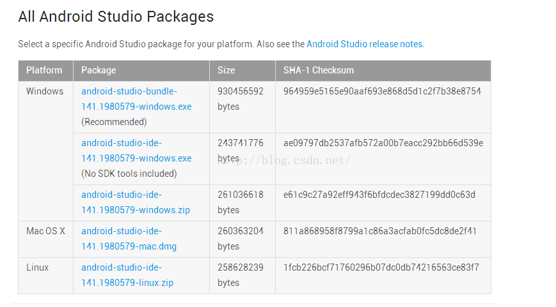Download android-studio-ide-141.1980579-windows.exe without SDK tools
The height and width of the screenshot is (307, 556).
pos(136,151)
